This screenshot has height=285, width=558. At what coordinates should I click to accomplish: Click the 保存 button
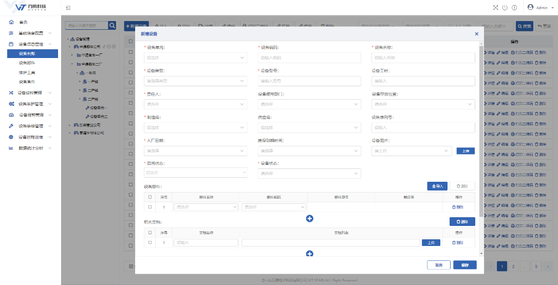coord(465,265)
